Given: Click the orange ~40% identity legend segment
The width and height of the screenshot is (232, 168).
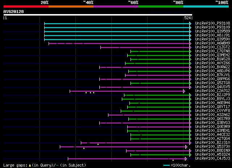Looking at the screenshot, I should 71,7.
